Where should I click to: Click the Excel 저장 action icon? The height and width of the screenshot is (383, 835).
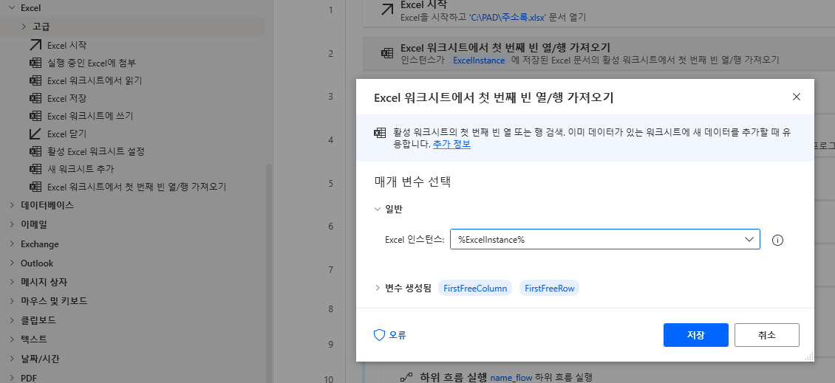point(35,98)
